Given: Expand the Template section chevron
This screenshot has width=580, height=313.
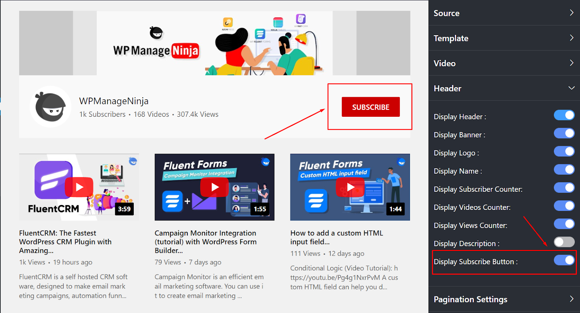Looking at the screenshot, I should [x=571, y=38].
